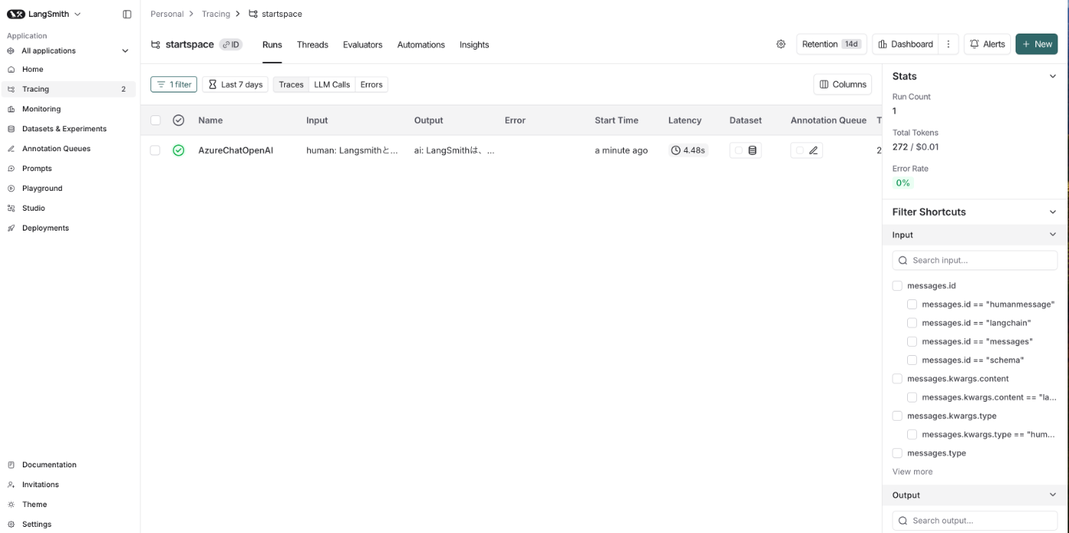Copy project ID badge
Image resolution: width=1069 pixels, height=533 pixels.
click(231, 44)
